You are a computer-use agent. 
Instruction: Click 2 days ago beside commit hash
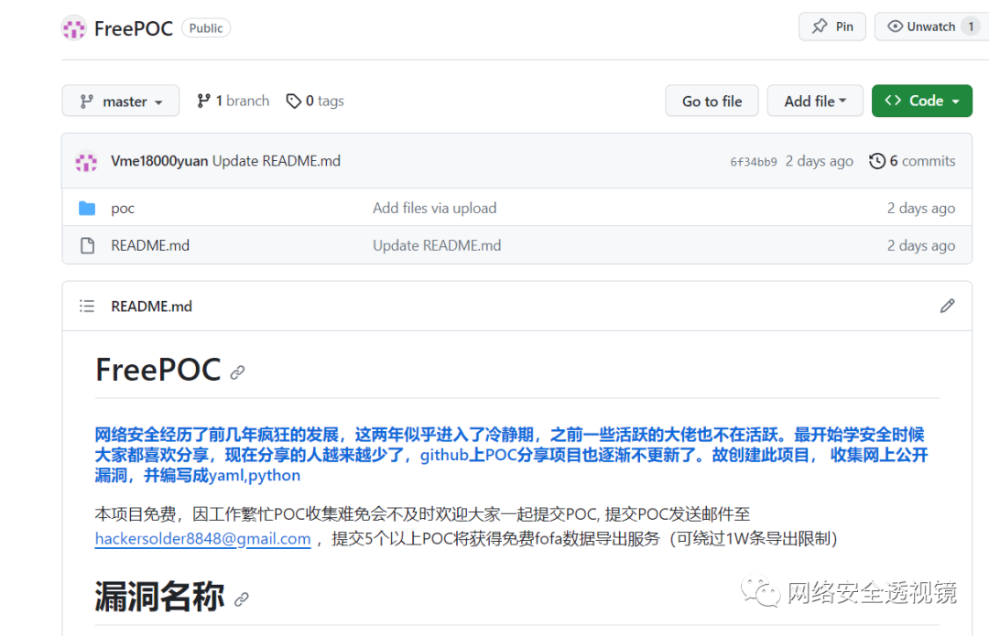pyautogui.click(x=819, y=161)
